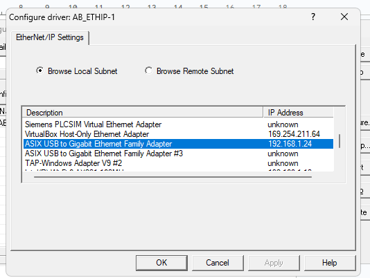This screenshot has height=278, width=370.
Task: Close the Configure driver dialog
Action: [344, 17]
